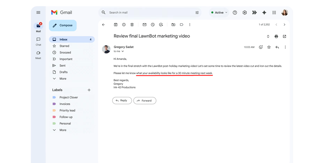Open the Google apps grid
312x163 pixels.
274,13
